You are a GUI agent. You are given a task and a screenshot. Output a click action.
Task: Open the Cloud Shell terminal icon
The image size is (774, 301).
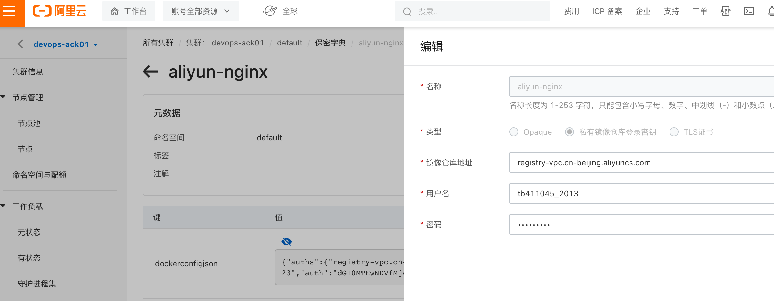749,11
